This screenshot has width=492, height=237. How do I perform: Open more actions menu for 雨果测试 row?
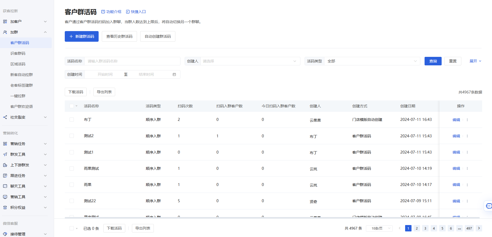[467, 168]
